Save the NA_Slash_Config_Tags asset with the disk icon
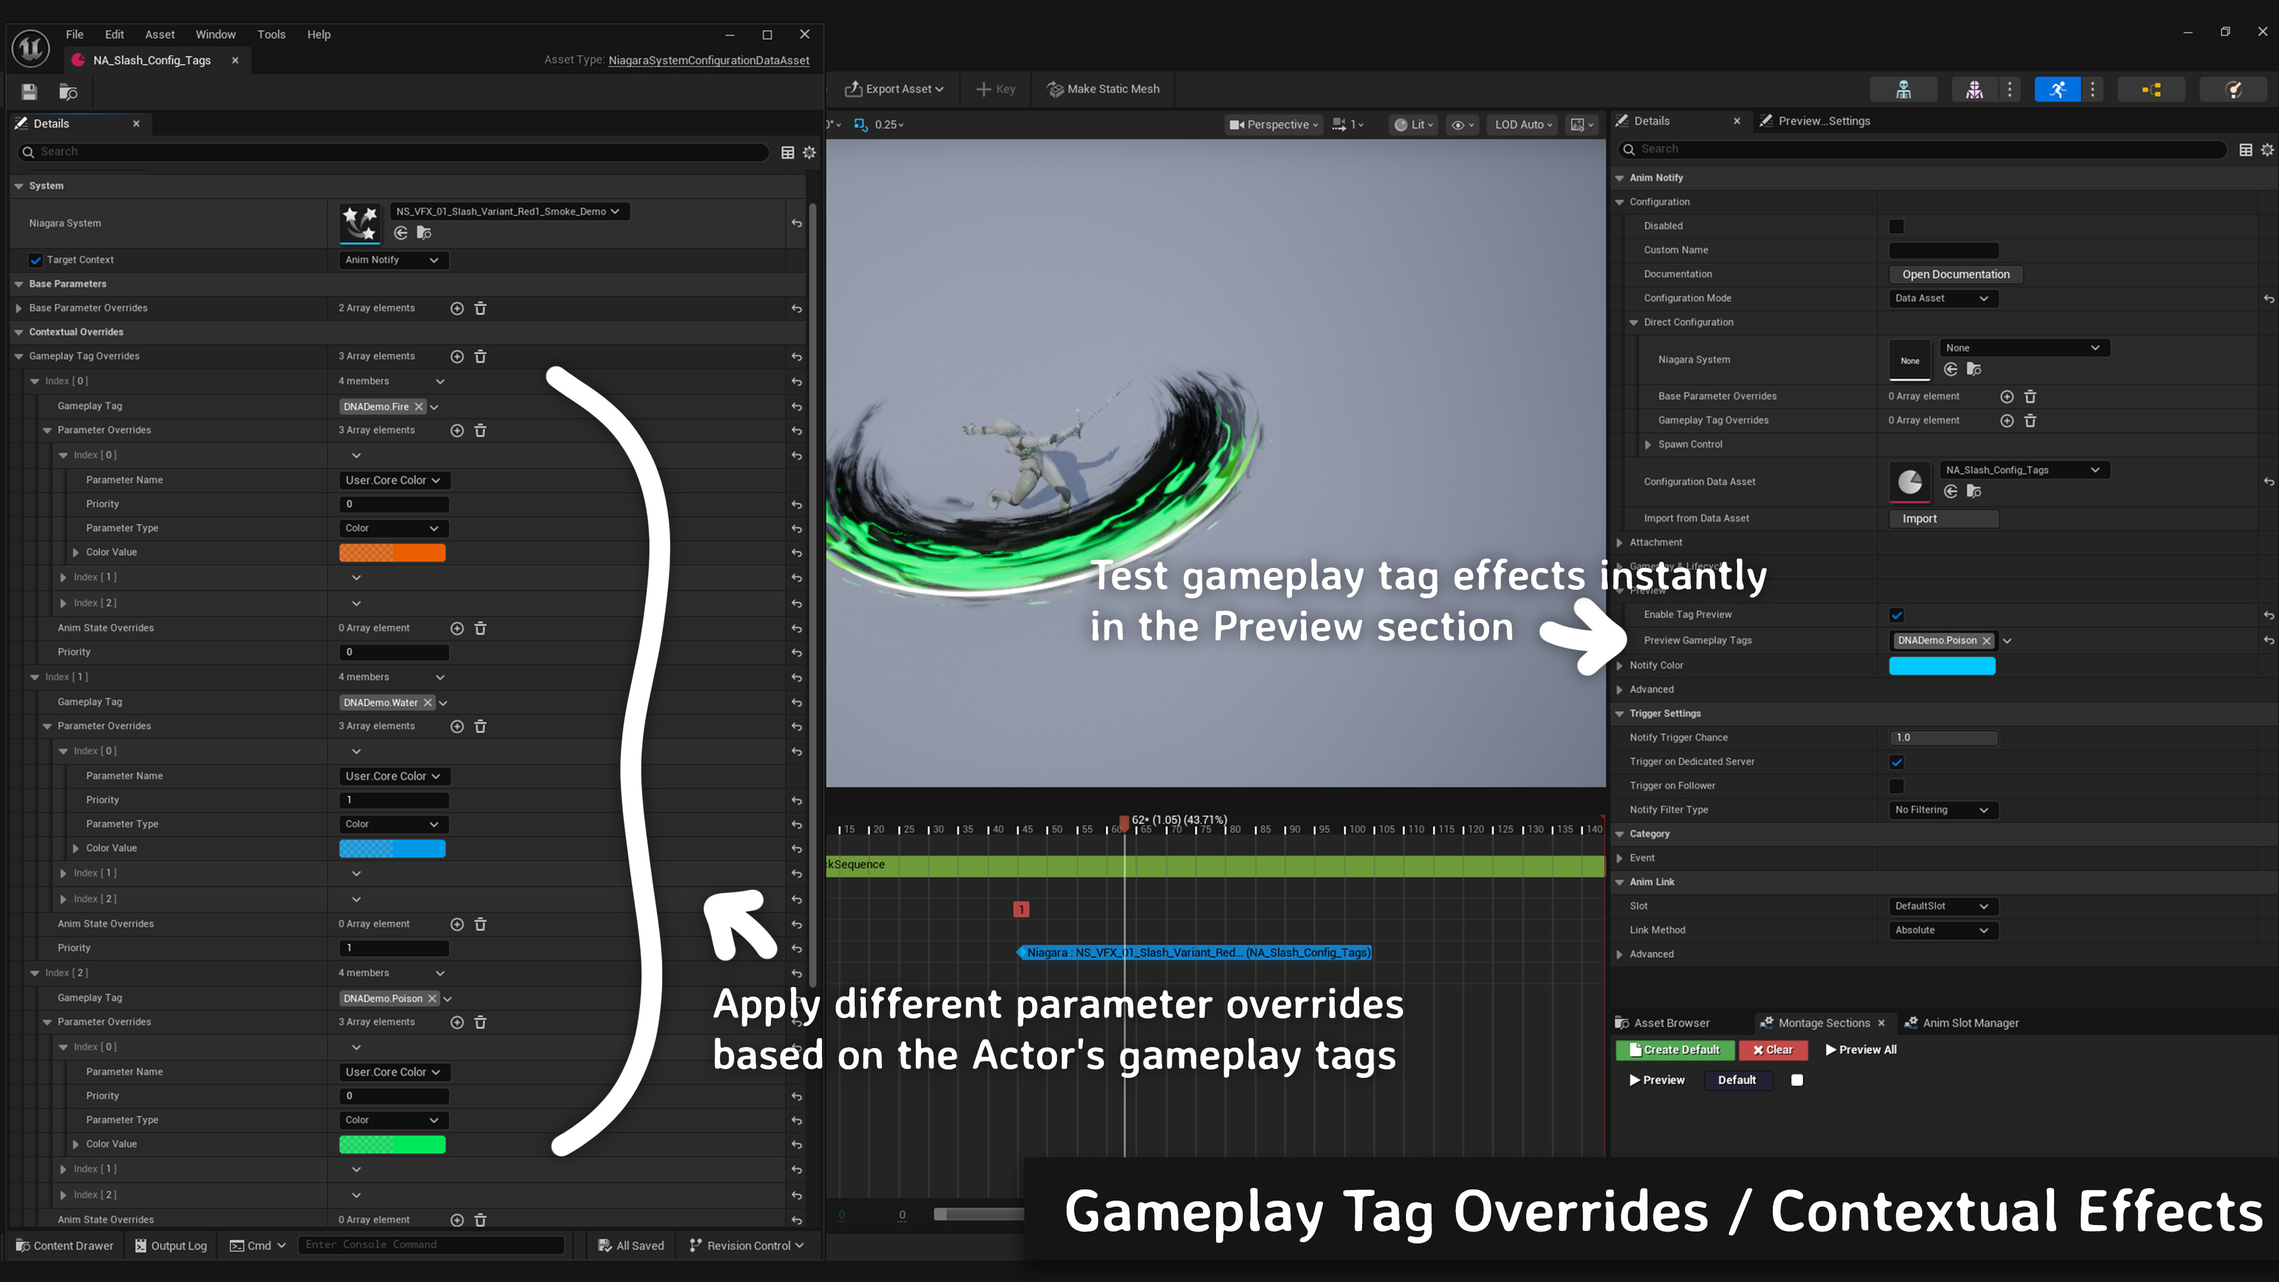 coord(28,91)
